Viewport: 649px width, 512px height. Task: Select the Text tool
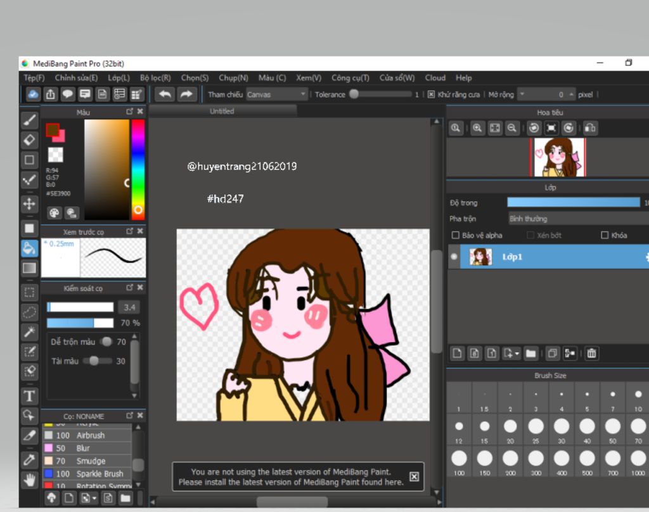(29, 396)
